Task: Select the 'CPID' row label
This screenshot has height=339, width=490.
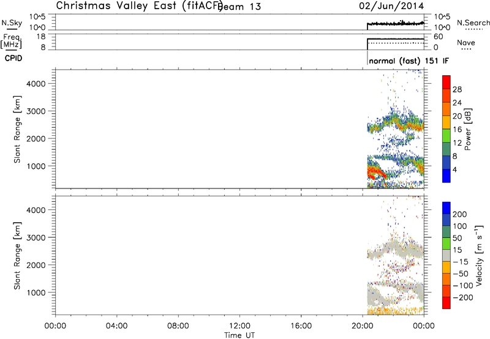Action: 13,58
